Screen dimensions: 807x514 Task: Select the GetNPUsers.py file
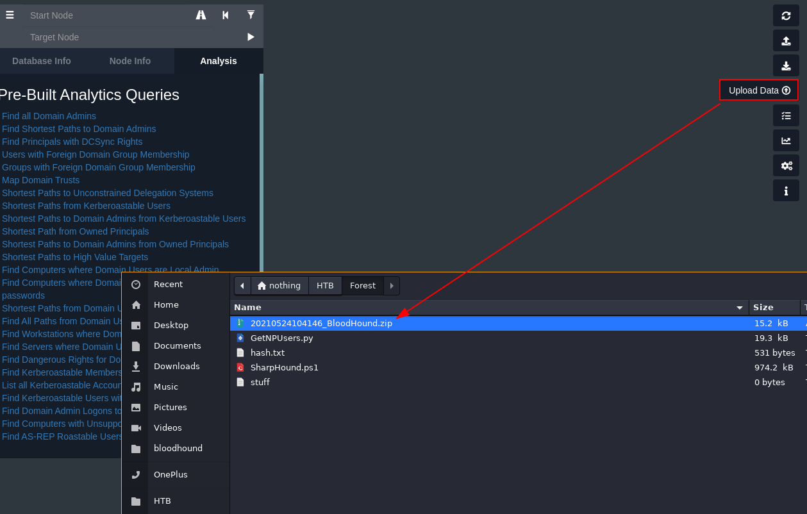coord(518,338)
